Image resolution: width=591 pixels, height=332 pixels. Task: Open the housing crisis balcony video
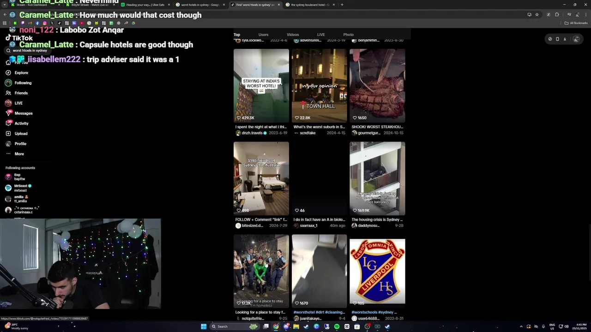(x=377, y=178)
